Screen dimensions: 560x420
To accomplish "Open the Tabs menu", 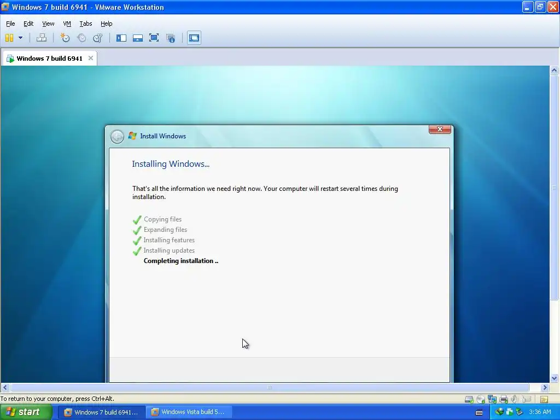I will [x=86, y=24].
